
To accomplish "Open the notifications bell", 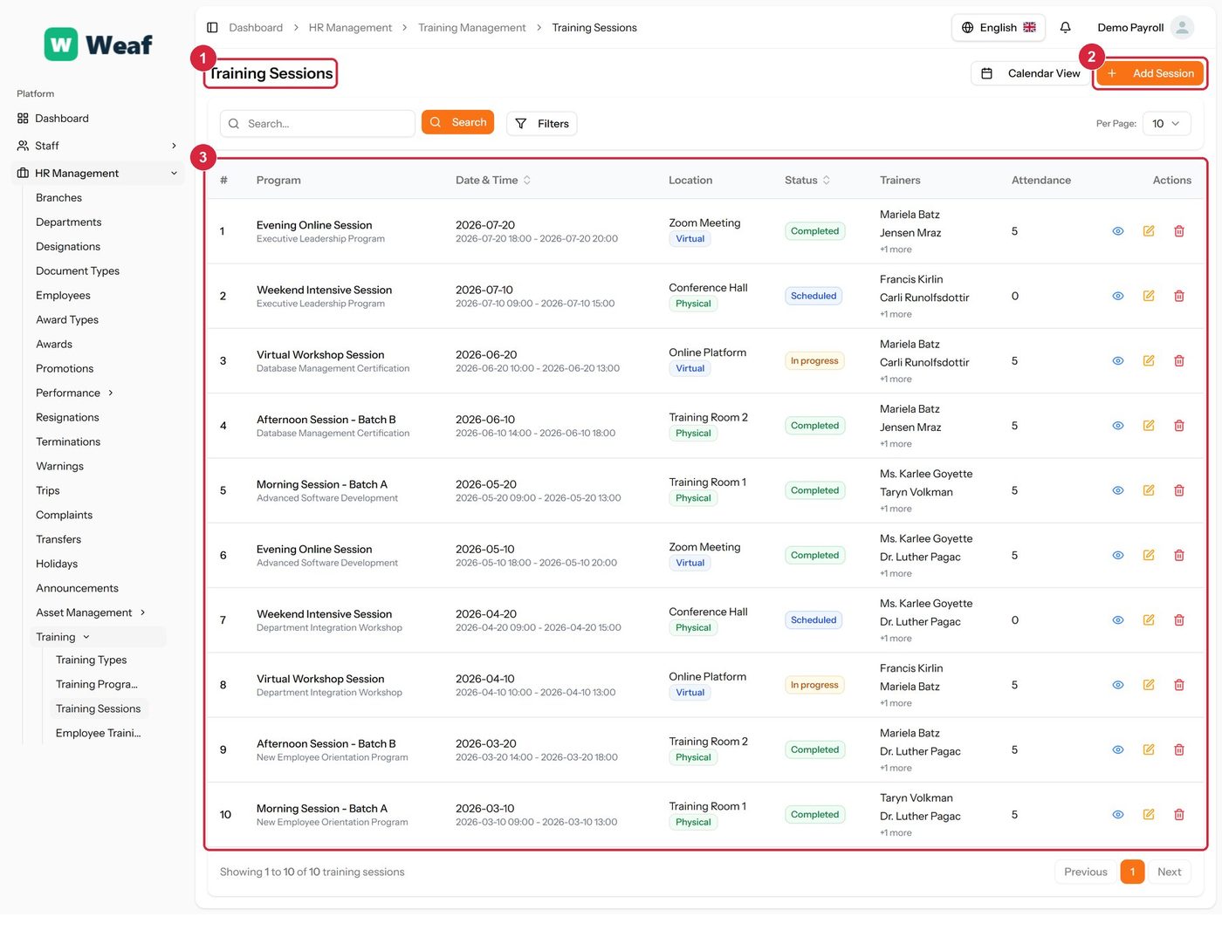I will 1065,28.
